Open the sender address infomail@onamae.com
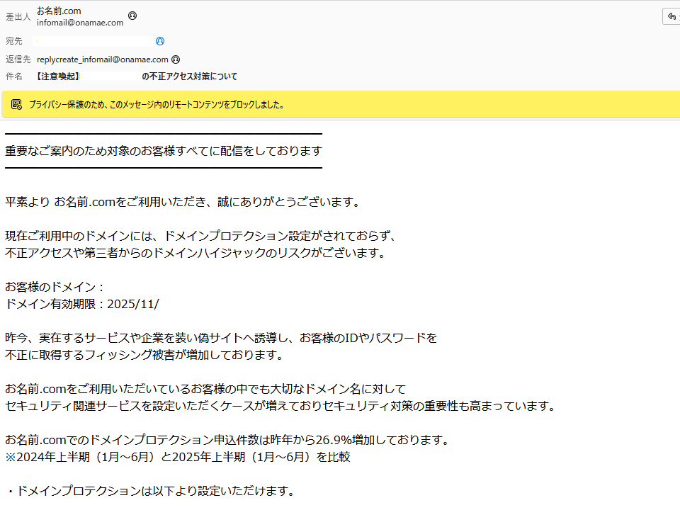Screen dimensions: 680x510 tap(79, 22)
